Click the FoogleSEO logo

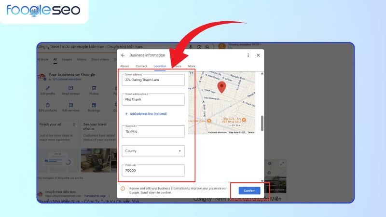(x=43, y=10)
